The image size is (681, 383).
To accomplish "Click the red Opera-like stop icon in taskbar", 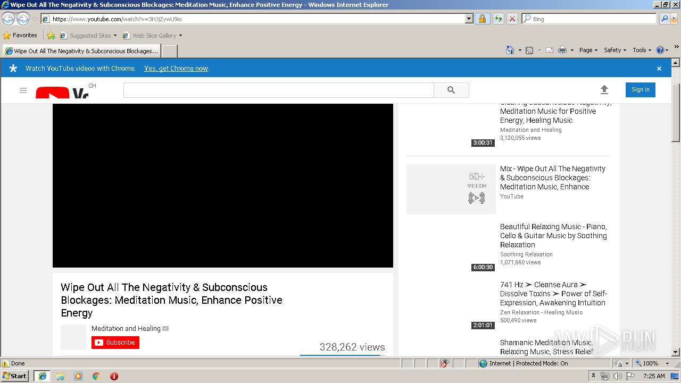I will (x=114, y=376).
